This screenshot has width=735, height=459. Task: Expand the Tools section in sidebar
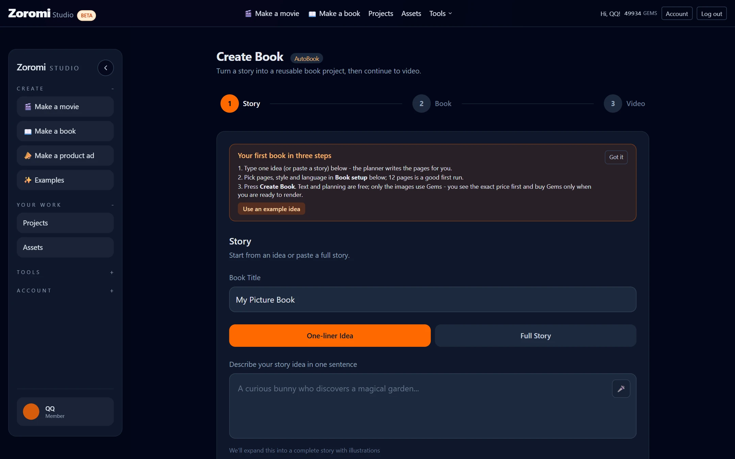(112, 272)
